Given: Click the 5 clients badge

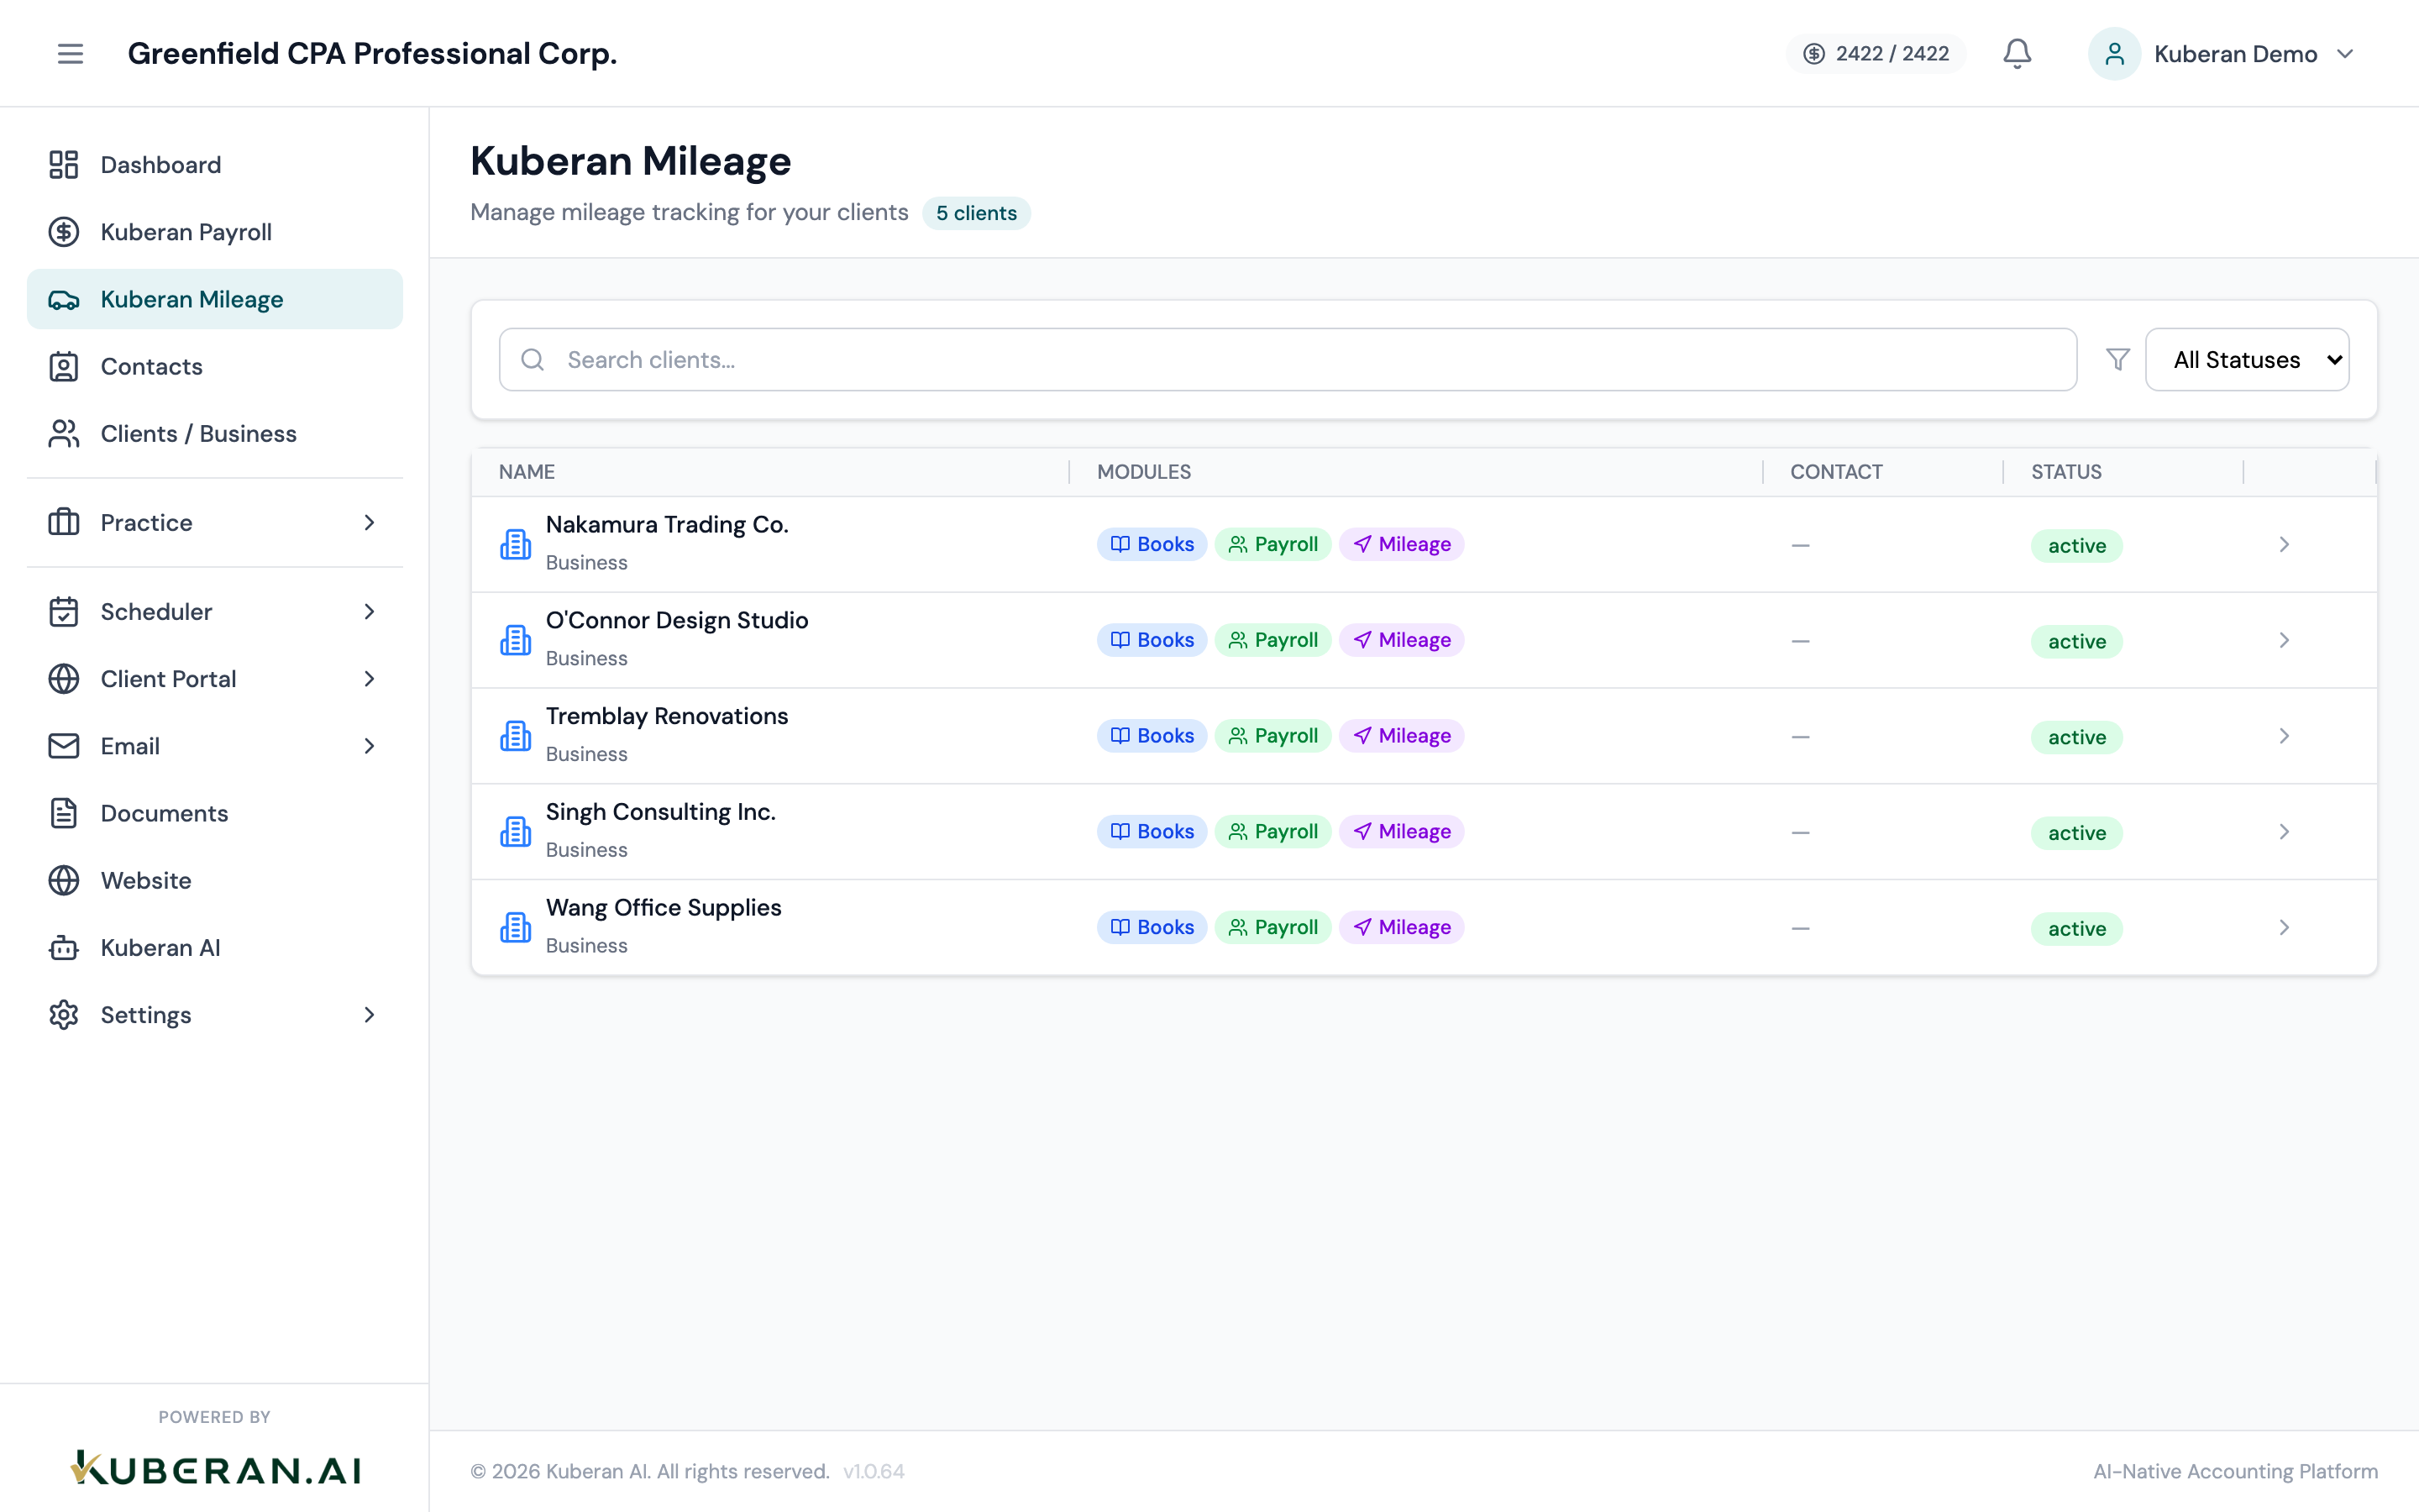Looking at the screenshot, I should 976,213.
